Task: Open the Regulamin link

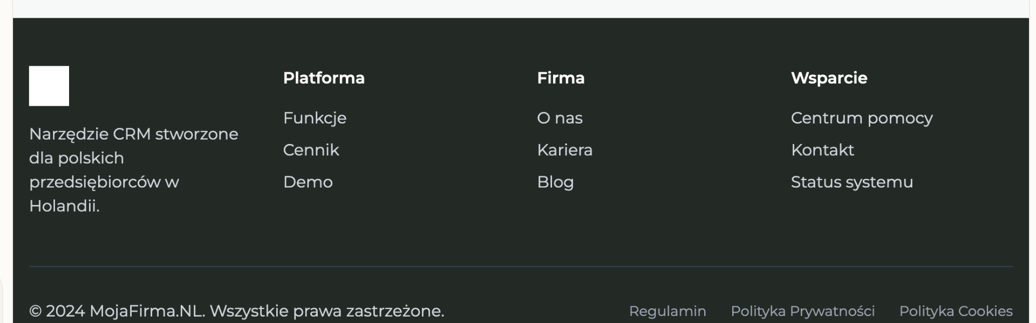Action: coord(667,311)
